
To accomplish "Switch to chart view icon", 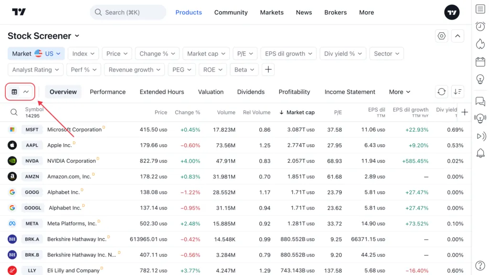I will click(x=26, y=92).
